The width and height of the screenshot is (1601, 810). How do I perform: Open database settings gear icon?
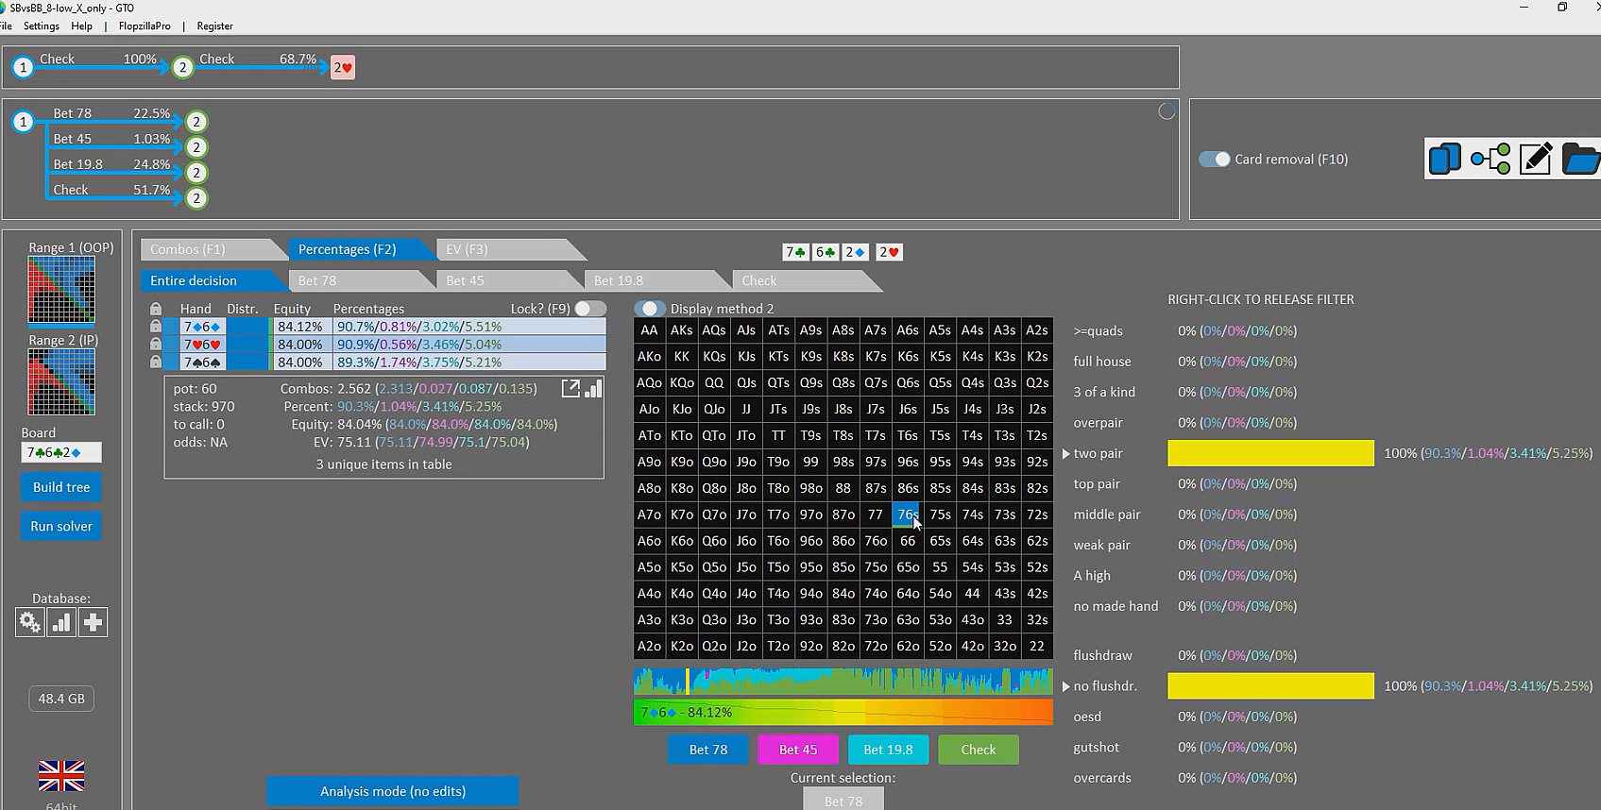[30, 622]
